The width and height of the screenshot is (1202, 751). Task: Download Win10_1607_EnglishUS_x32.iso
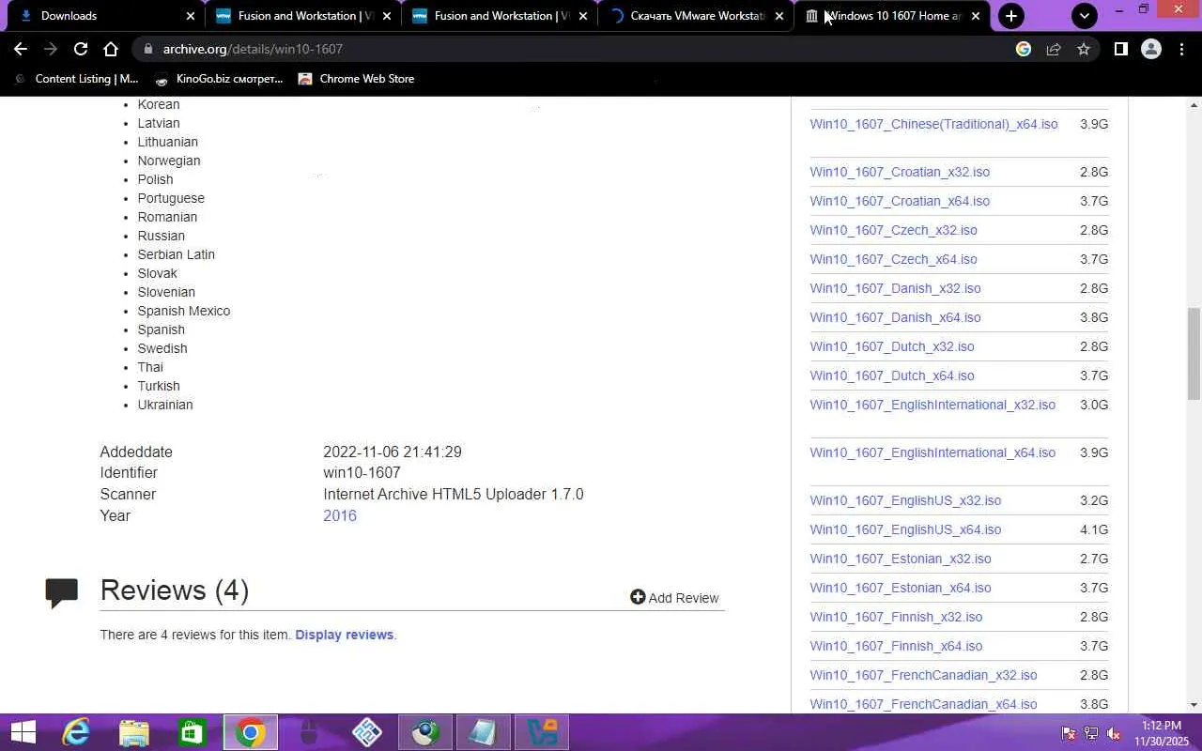click(x=905, y=500)
